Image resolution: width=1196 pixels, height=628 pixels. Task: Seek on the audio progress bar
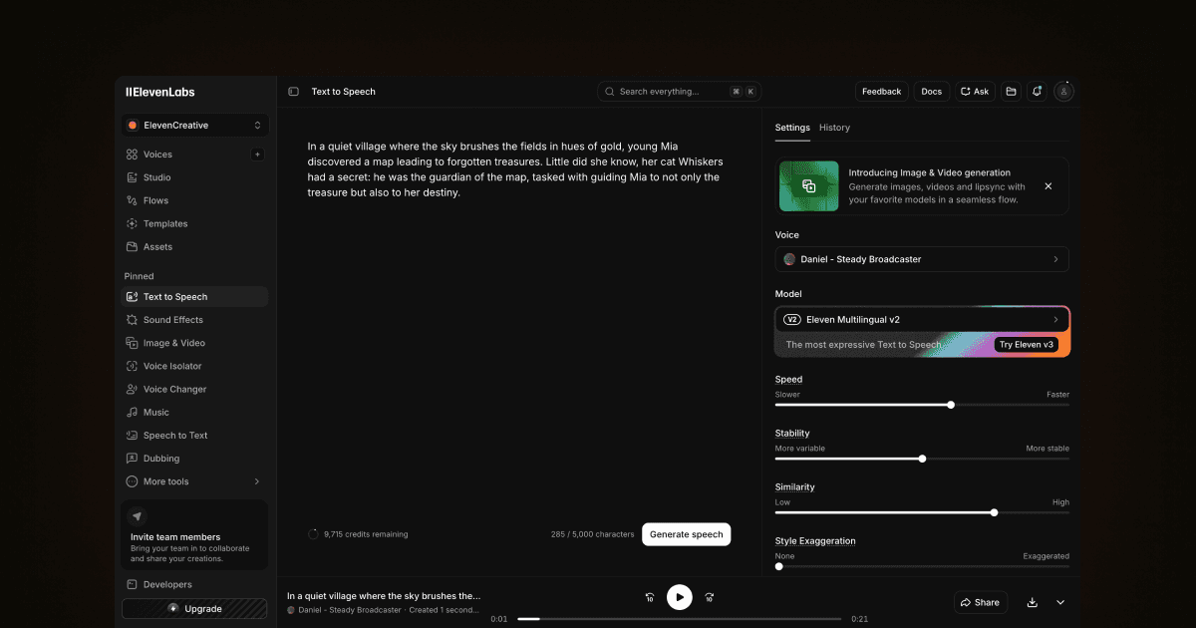(680, 619)
